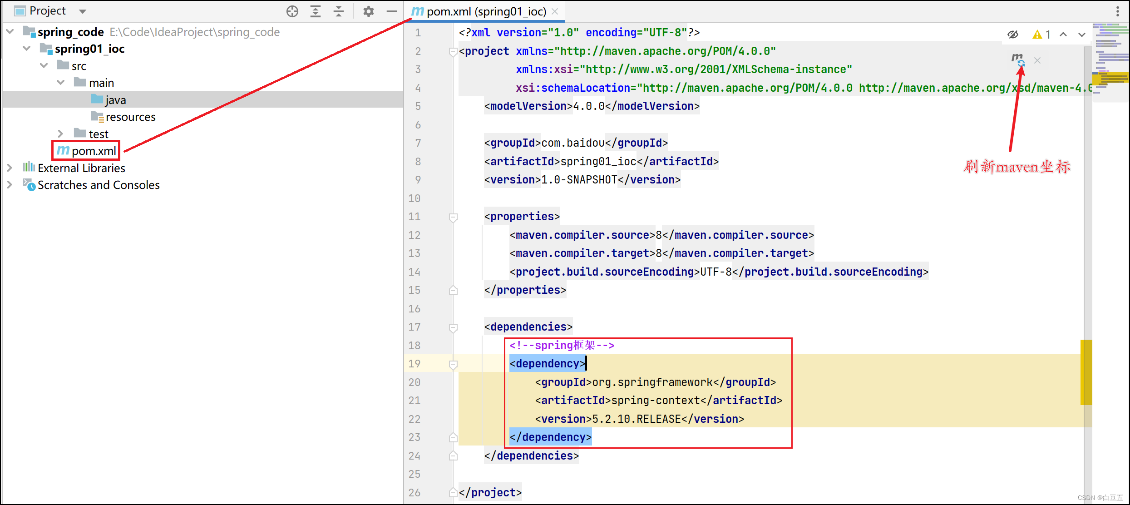1130x505 pixels.
Task: Expand the test folder
Action: tap(60, 134)
